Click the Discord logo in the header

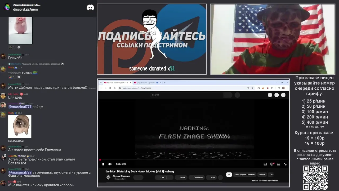(90, 7)
